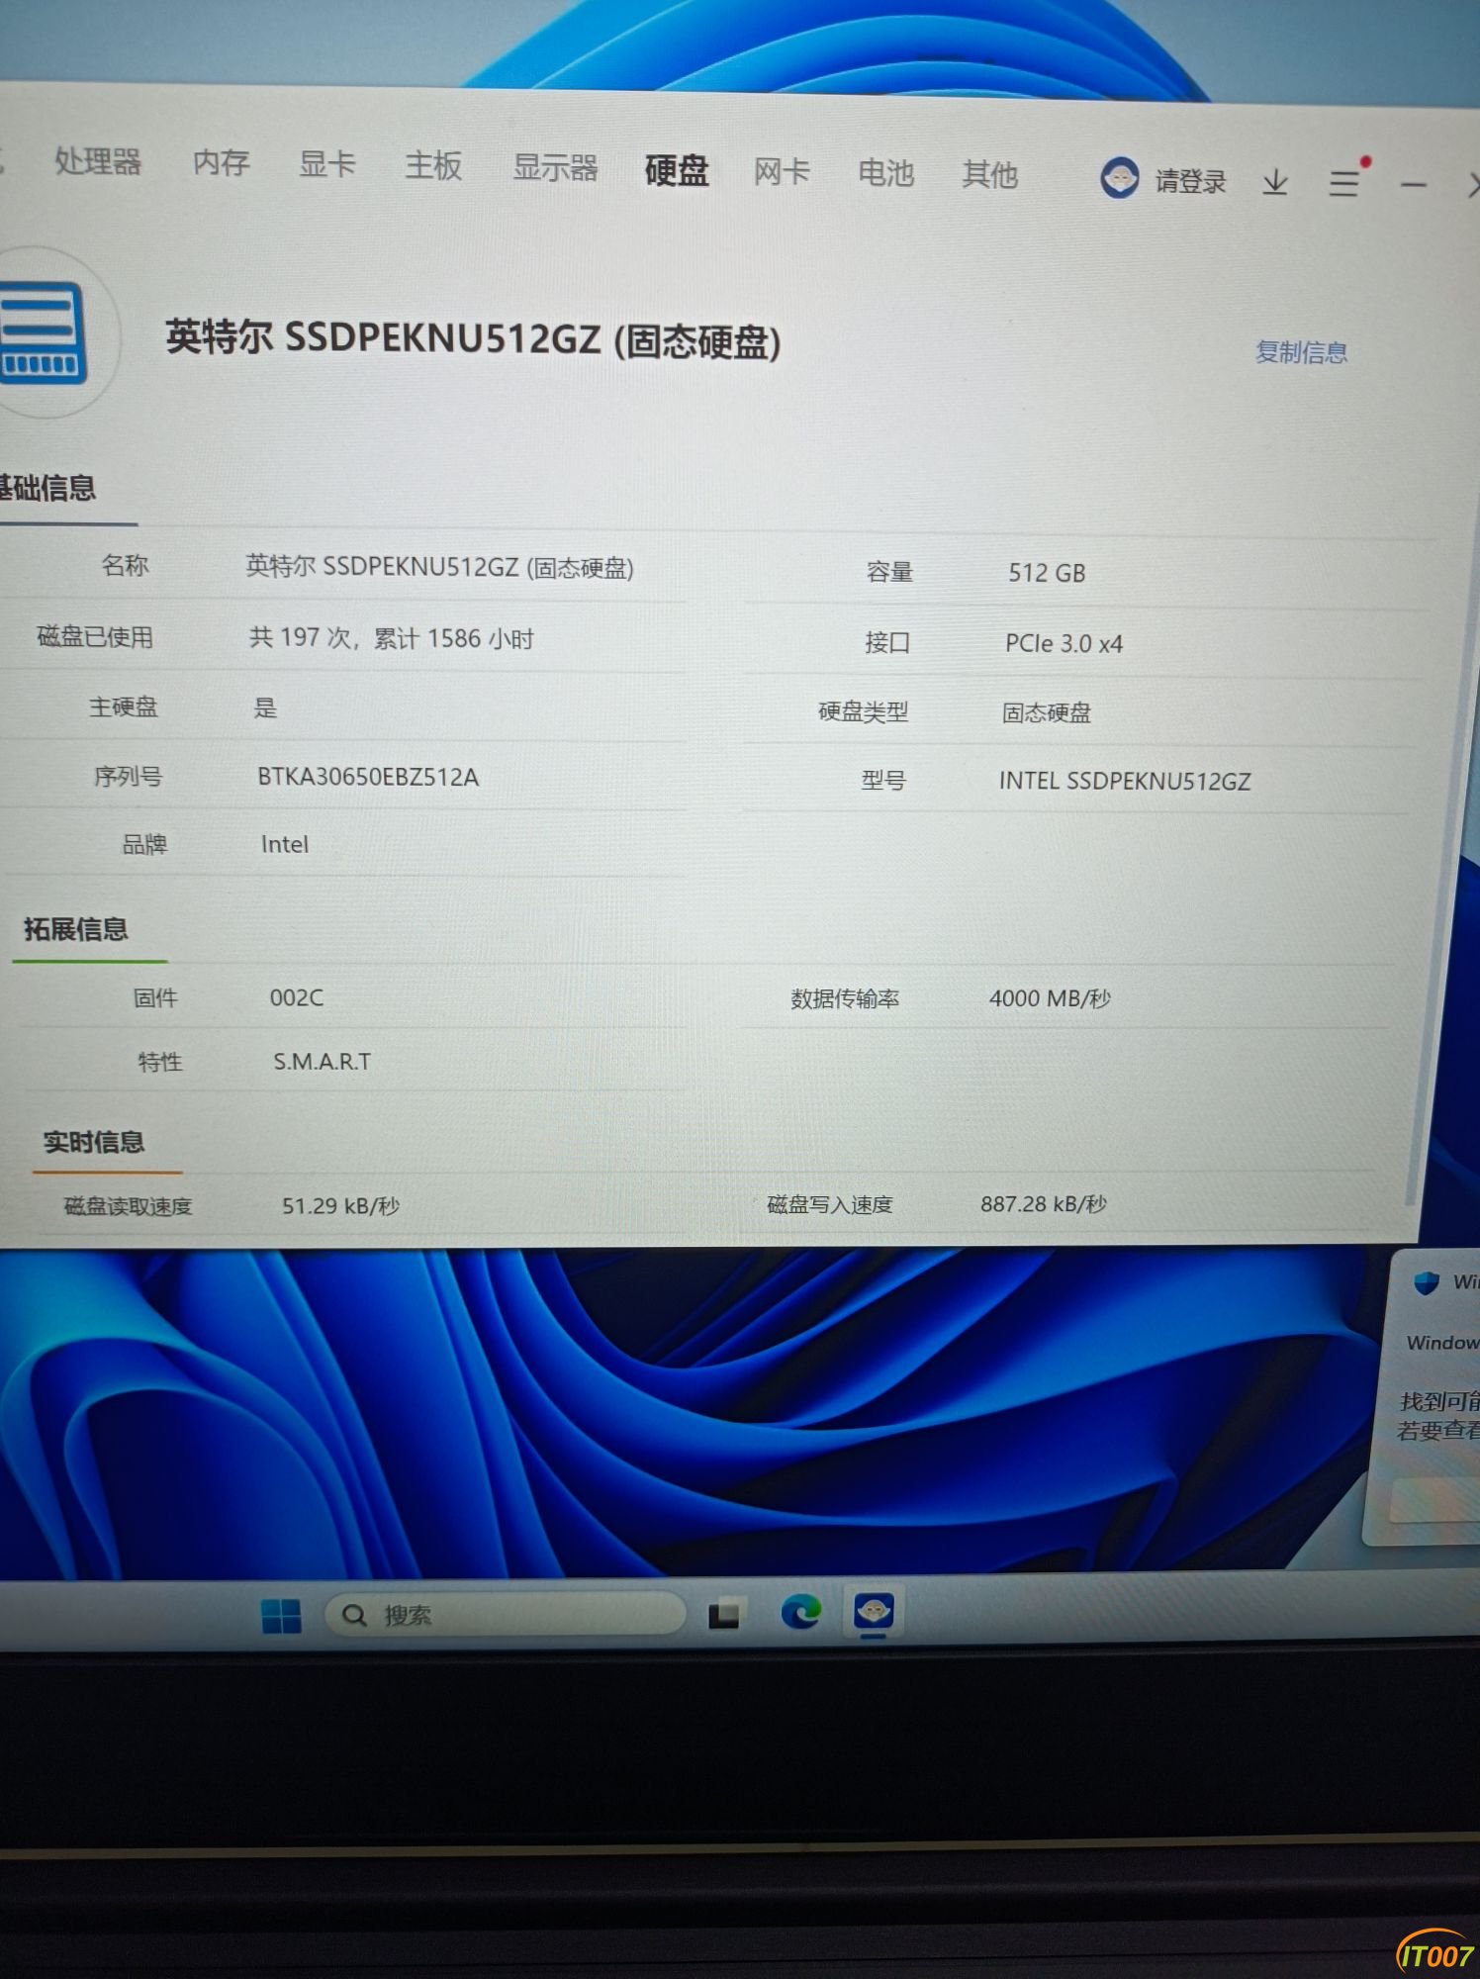Click write speed 887.28 kB/秒

(x=1044, y=1204)
